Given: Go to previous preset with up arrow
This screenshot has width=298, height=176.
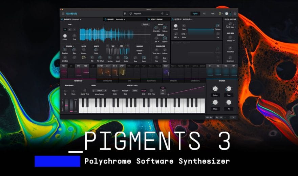Looking at the screenshot, I should tap(162, 14).
